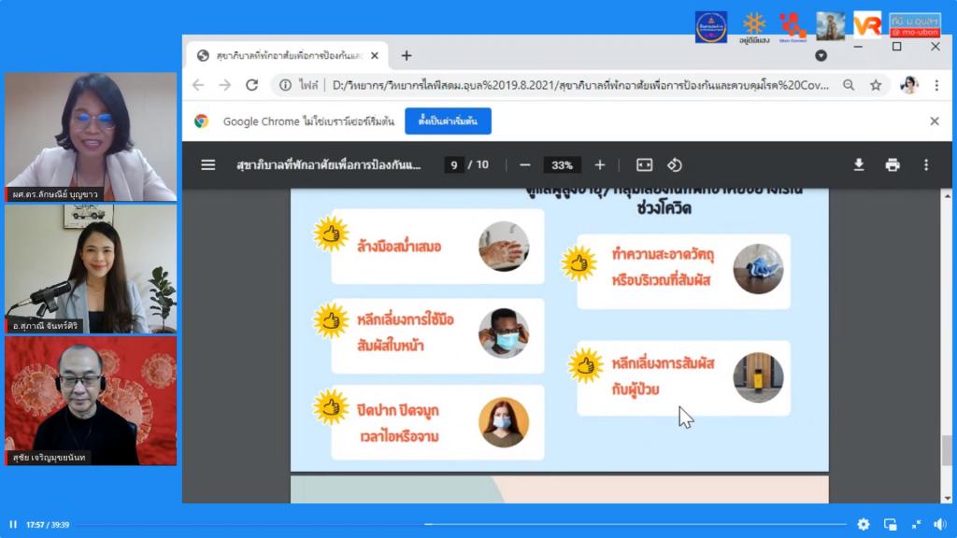
Task: Dismiss the default browser infobar
Action: [x=935, y=121]
